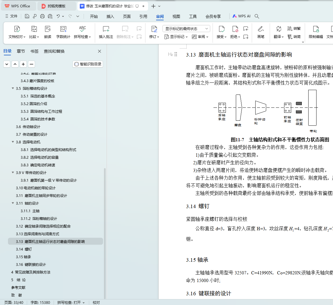Click the Print icon in quick access bar
Image resolution: width=333 pixels, height=305 pixels.
tap(42, 16)
